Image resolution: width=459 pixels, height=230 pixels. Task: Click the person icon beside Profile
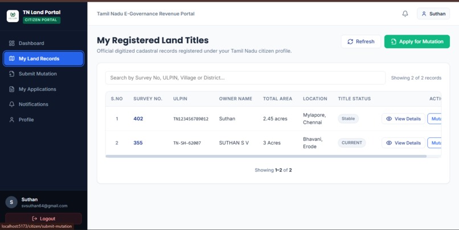coord(12,120)
